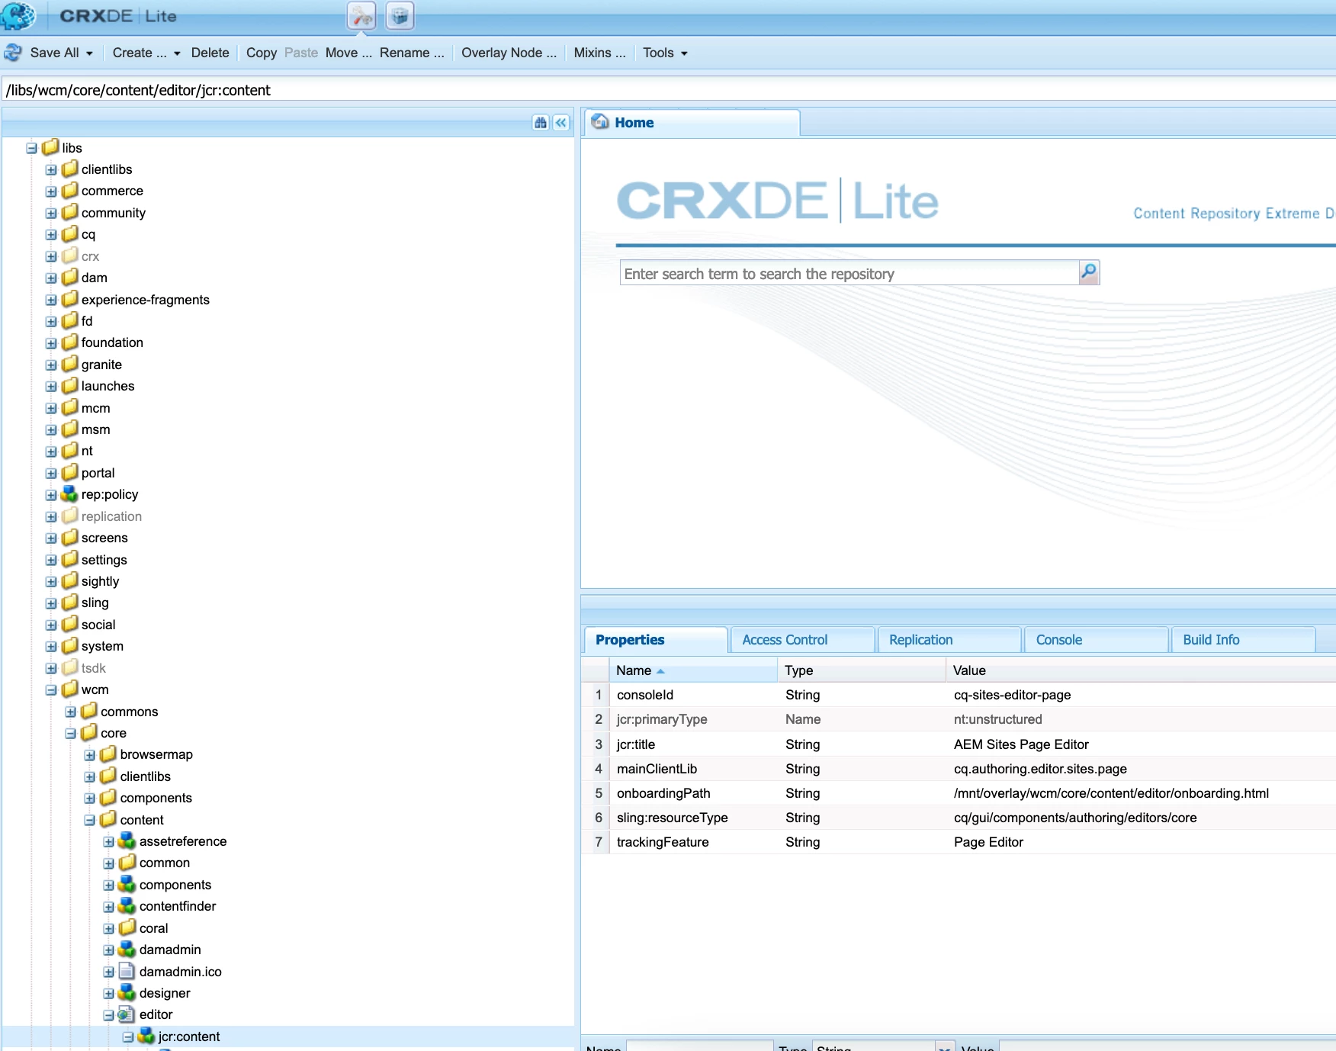Collapse the tree panel with double-arrow icon
Viewport: 1336px width, 1051px height.
(x=561, y=123)
